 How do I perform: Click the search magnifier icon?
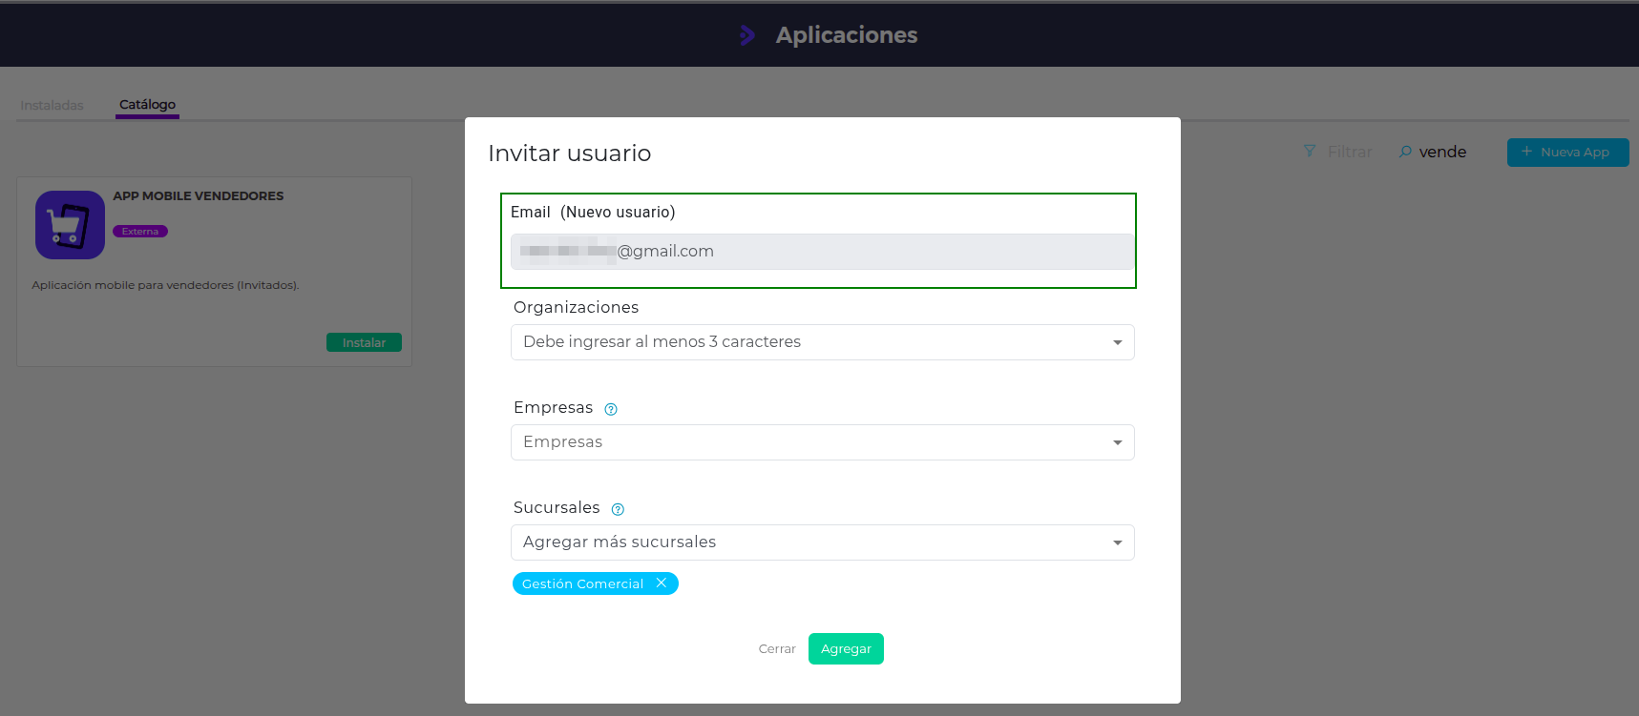coord(1405,152)
